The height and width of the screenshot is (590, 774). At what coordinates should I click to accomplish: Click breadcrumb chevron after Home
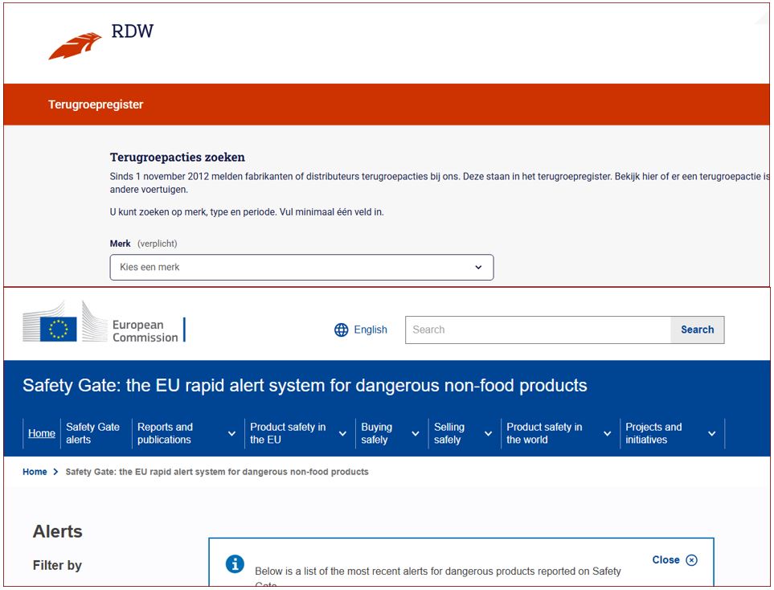coord(55,472)
